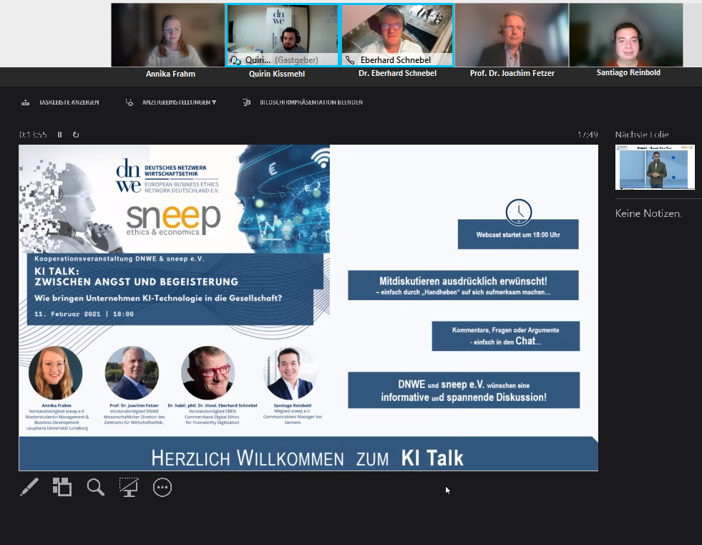Restart the presentation timer

pyautogui.click(x=76, y=135)
